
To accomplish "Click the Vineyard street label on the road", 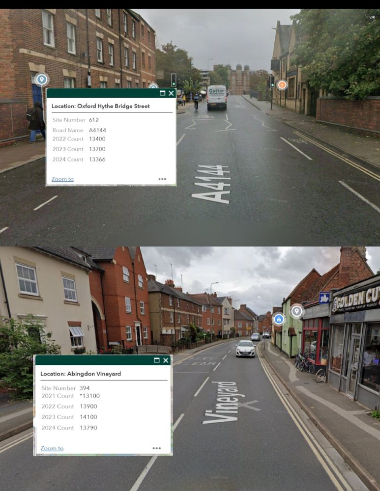I will pos(222,403).
